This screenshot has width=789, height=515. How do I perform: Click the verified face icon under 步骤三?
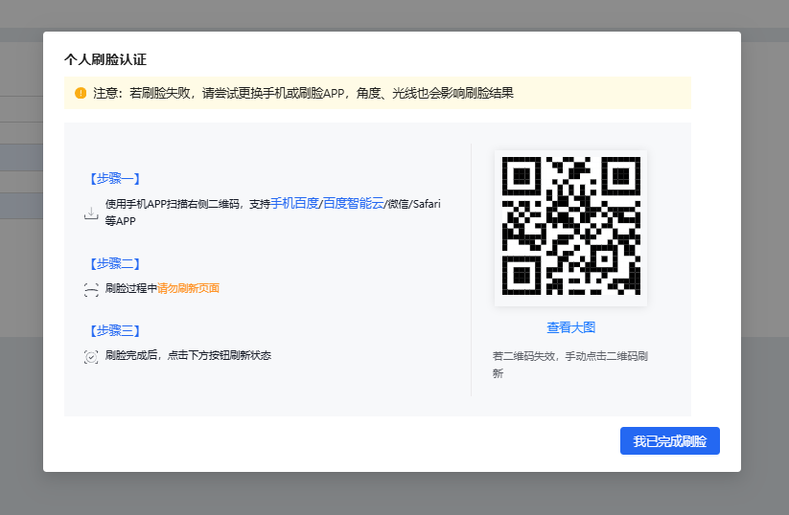coord(91,357)
